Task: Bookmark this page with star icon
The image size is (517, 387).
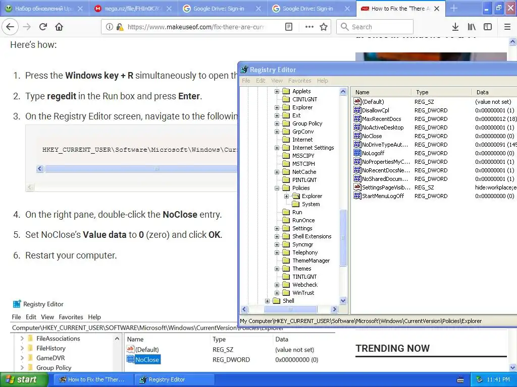Action: click(324, 27)
